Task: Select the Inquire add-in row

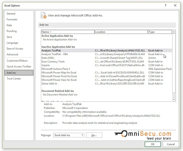Action: pos(107,65)
